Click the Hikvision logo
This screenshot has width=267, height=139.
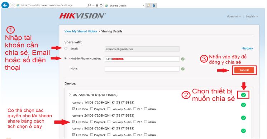point(82,16)
